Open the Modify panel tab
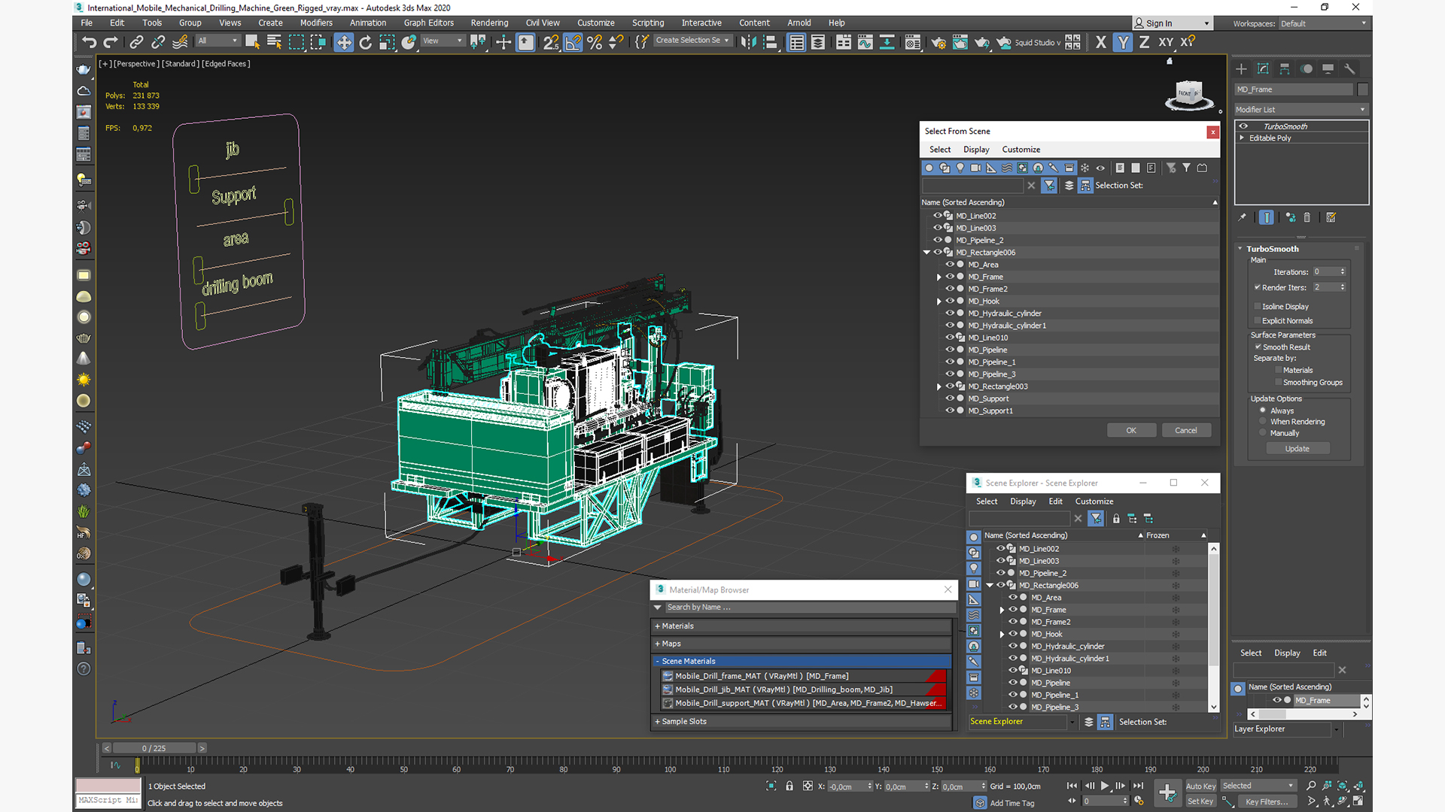Screen dimensions: 1445x812 pos(1263,69)
